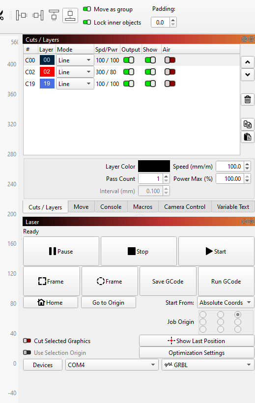The image size is (255, 403).
Task: Paste layer settings clipboard icon
Action: tap(248, 137)
